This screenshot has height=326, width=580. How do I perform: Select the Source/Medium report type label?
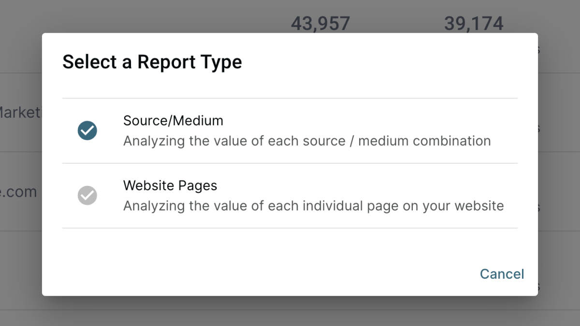click(173, 120)
